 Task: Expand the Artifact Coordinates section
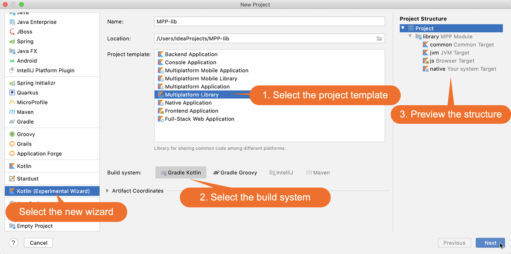[107, 191]
